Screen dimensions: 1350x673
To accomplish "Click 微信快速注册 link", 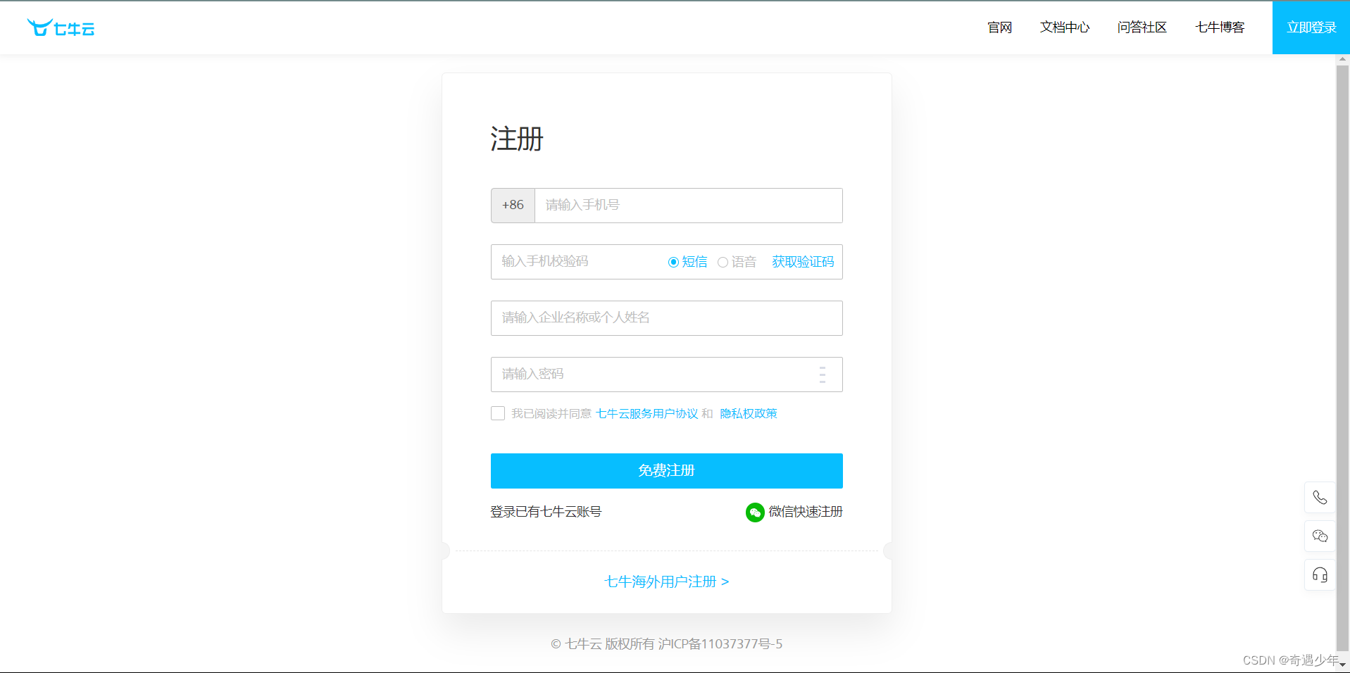I will click(806, 512).
